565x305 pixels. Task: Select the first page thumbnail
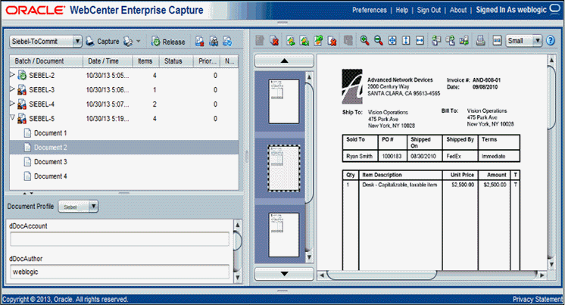coord(283,101)
